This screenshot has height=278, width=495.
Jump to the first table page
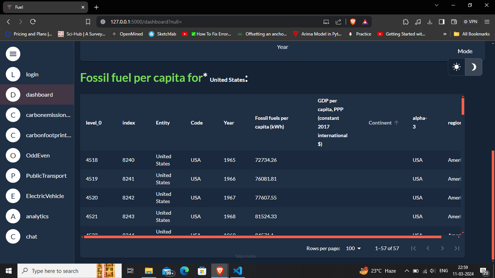click(413, 248)
